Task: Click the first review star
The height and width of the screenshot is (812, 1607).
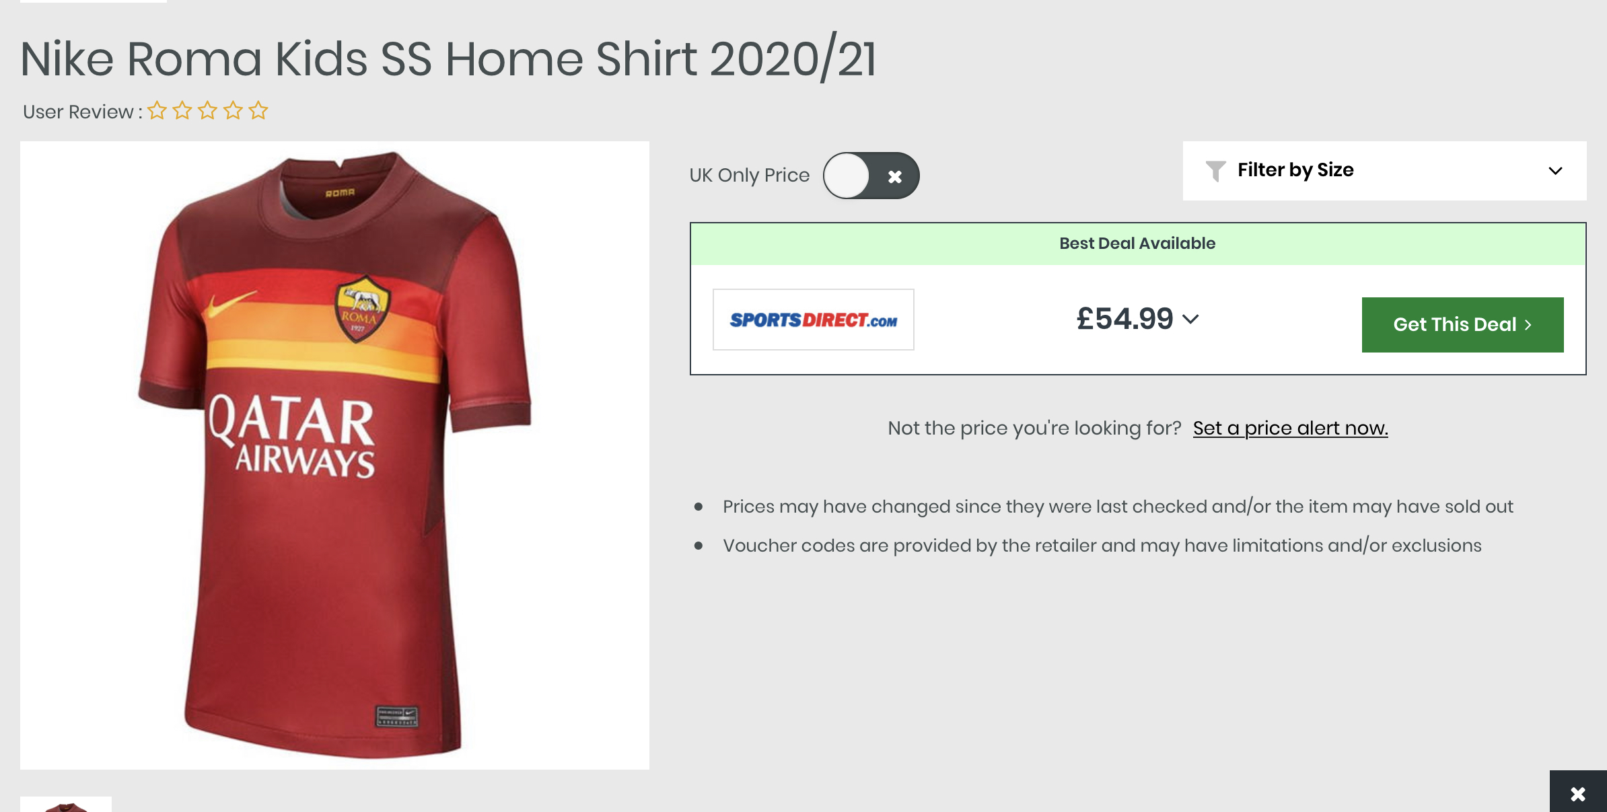Action: tap(157, 110)
